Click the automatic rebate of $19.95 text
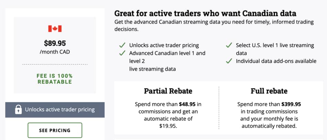Viewport: 327px width, 140px height. 168,122
